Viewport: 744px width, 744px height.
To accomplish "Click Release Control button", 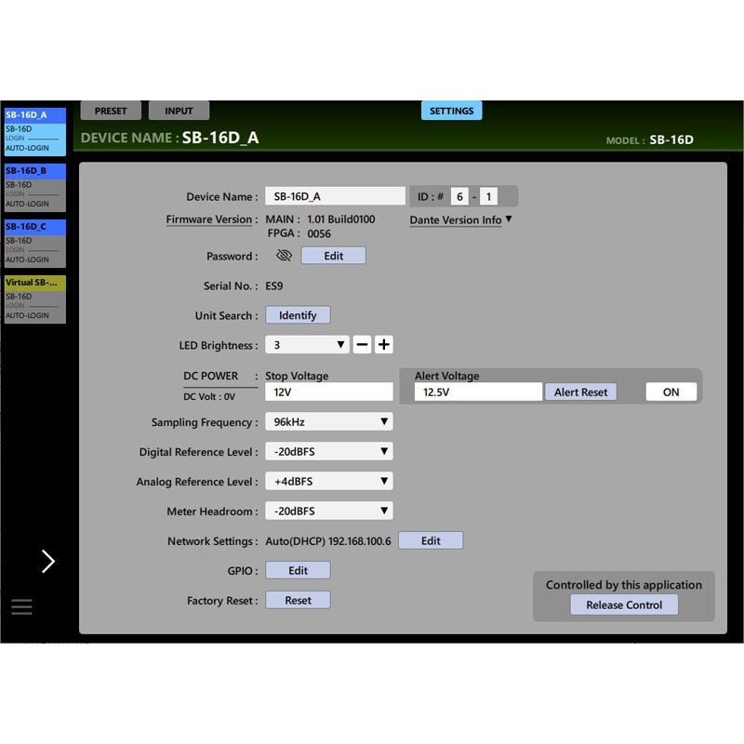I will [624, 605].
